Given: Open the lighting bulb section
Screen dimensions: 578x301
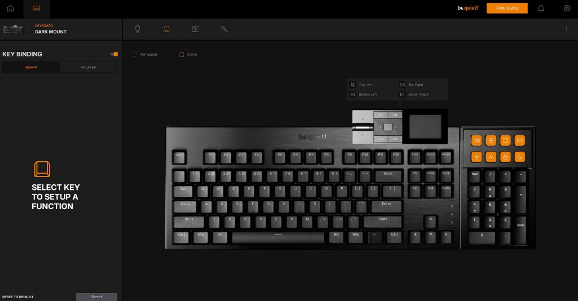Looking at the screenshot, I should 138,29.
